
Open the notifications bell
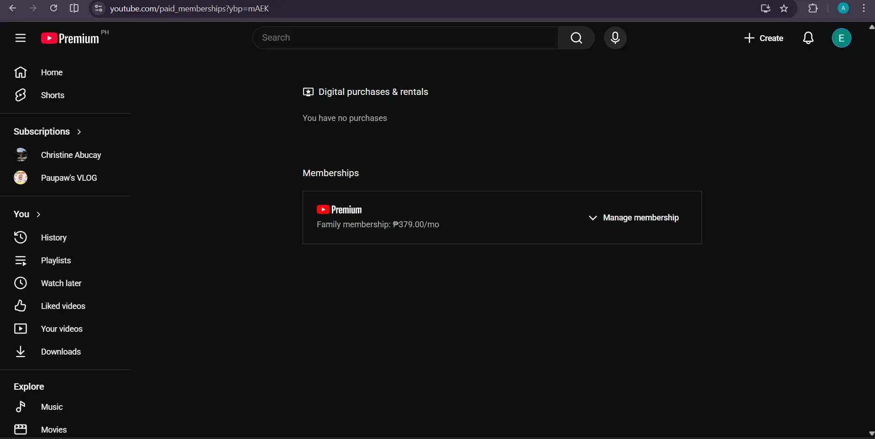(808, 38)
